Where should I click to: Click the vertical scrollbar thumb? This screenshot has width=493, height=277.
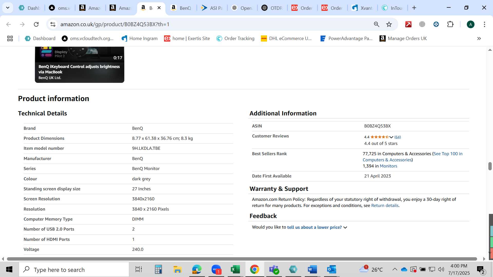coord(490,166)
